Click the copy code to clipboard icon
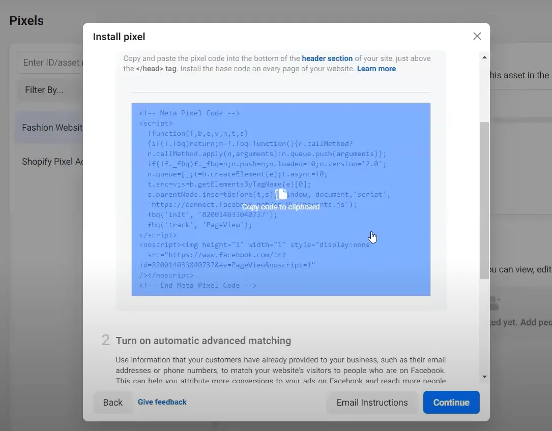Viewport: 552px width, 431px height. pos(281,194)
